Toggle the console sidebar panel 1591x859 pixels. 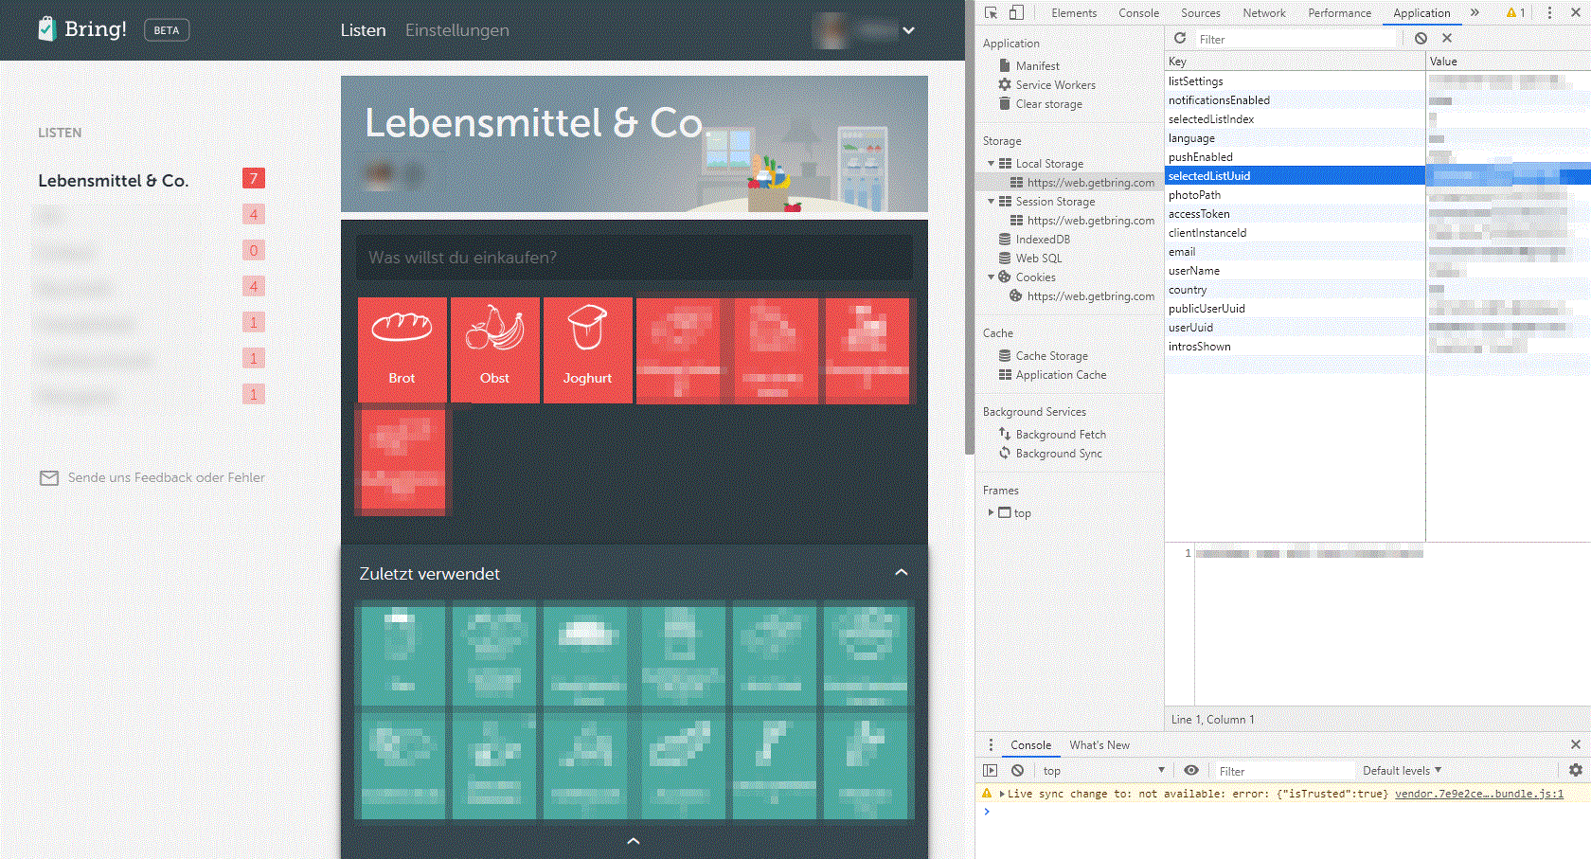click(x=990, y=771)
